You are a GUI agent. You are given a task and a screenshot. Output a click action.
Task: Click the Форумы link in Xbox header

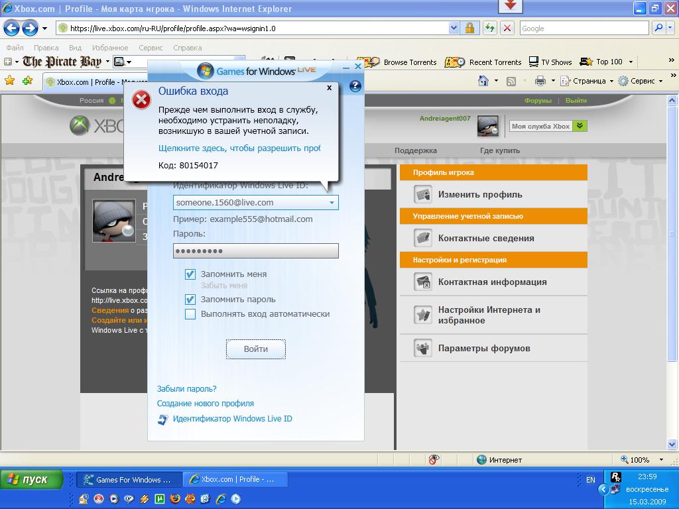[x=538, y=101]
